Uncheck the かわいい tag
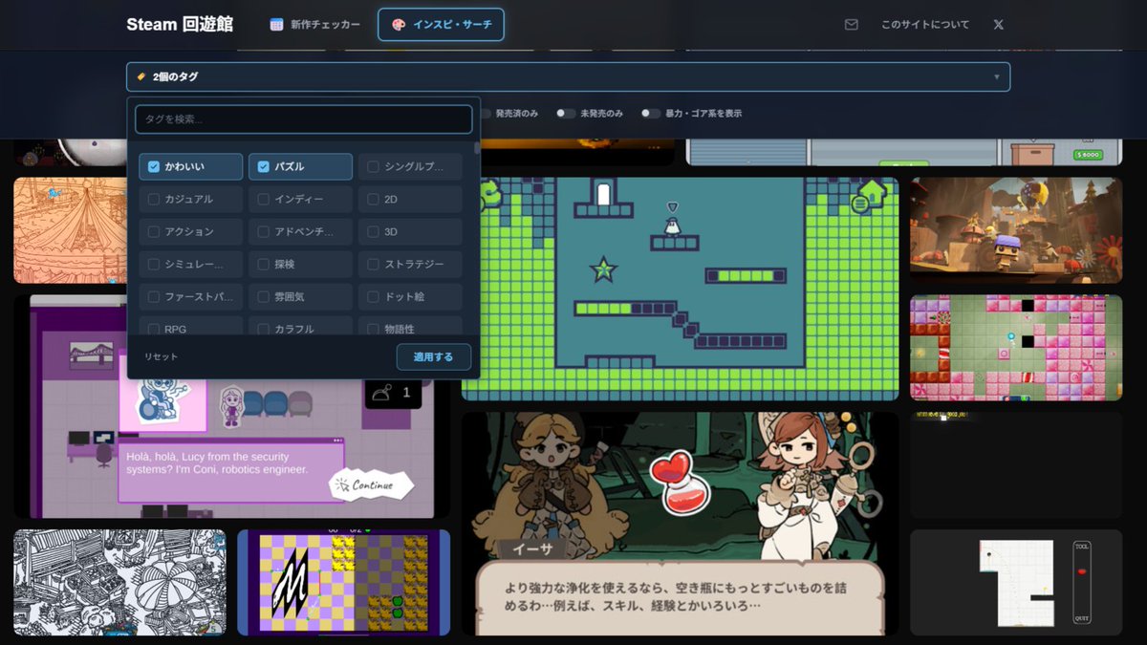The height and width of the screenshot is (645, 1147). [x=190, y=167]
